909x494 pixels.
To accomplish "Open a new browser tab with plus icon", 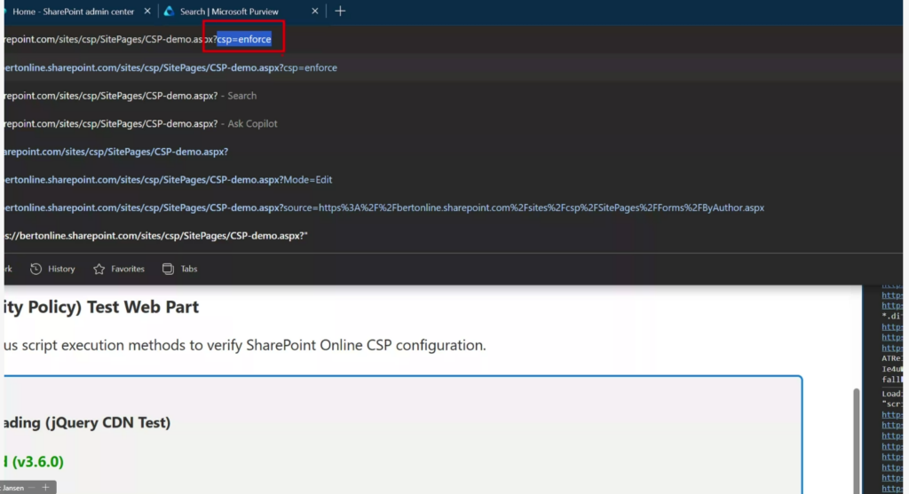I will coord(340,12).
